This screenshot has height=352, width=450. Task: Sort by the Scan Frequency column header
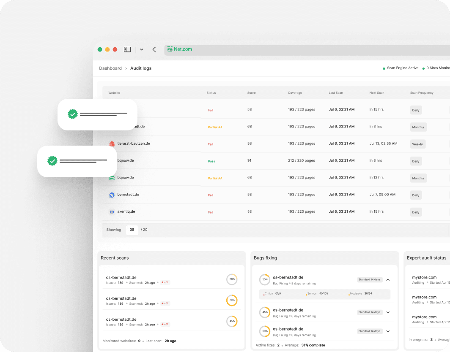pos(422,93)
